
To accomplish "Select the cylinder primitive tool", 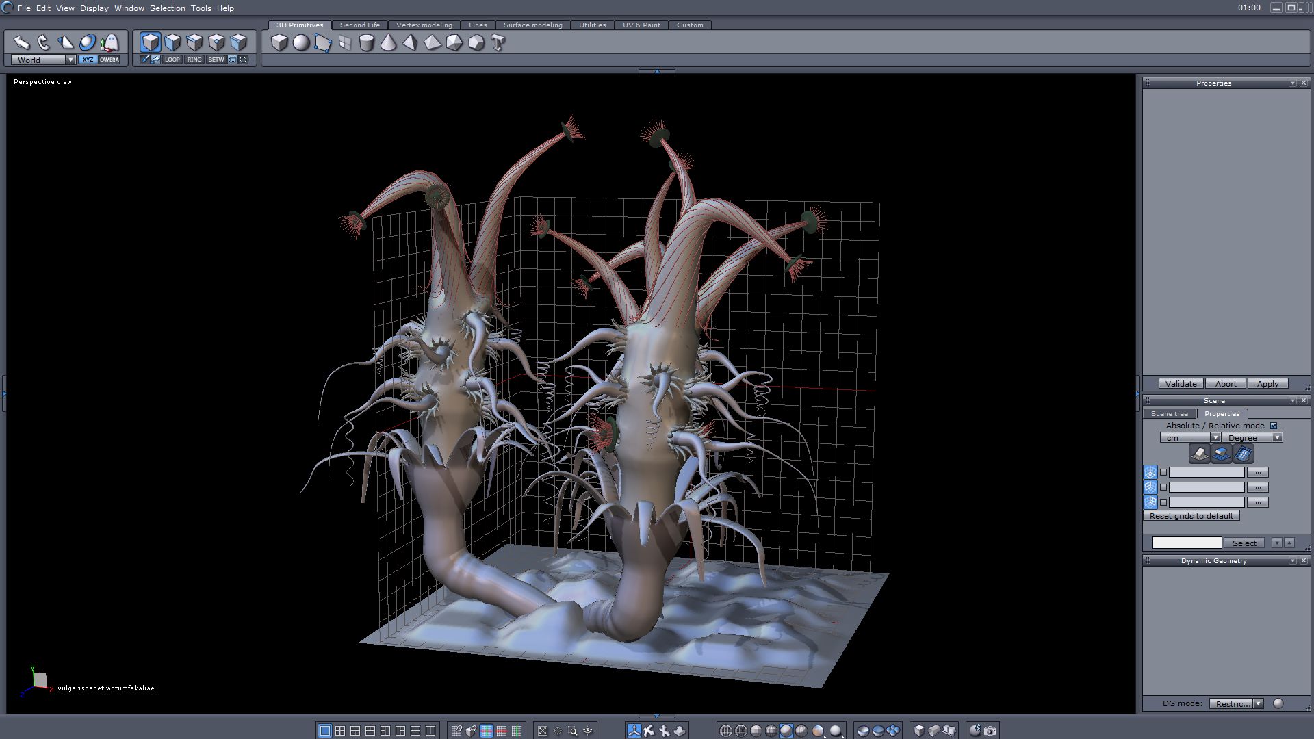I will (367, 43).
